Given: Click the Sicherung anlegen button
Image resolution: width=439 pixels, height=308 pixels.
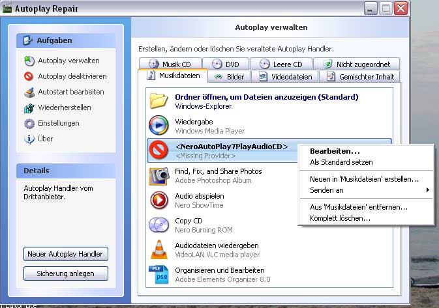Looking at the screenshot, I should pos(66,273).
